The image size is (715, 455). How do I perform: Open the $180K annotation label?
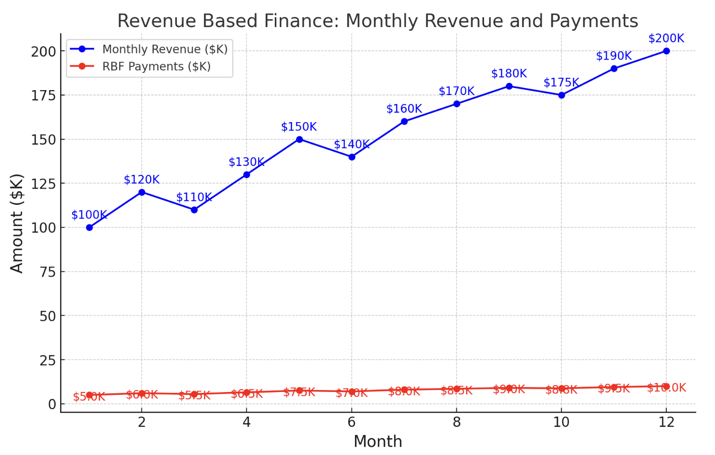[x=508, y=73]
